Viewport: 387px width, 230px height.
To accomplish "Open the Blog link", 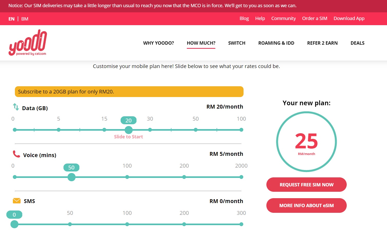I will 244,18.
